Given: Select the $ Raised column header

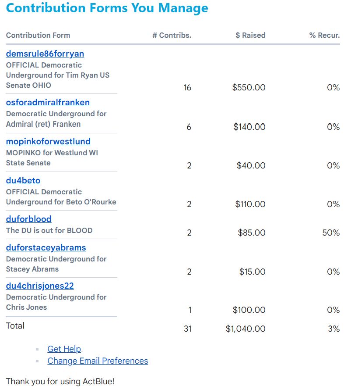Looking at the screenshot, I should click(250, 36).
